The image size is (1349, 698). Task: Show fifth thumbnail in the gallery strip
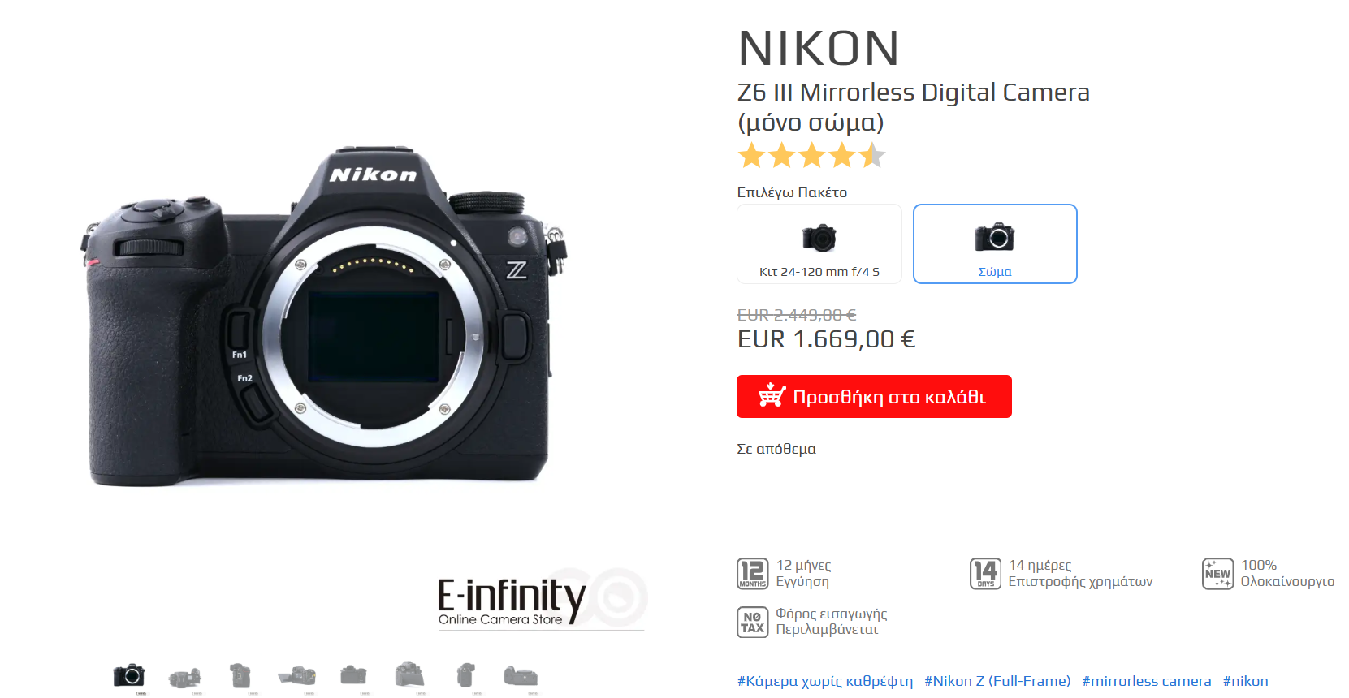click(x=353, y=676)
